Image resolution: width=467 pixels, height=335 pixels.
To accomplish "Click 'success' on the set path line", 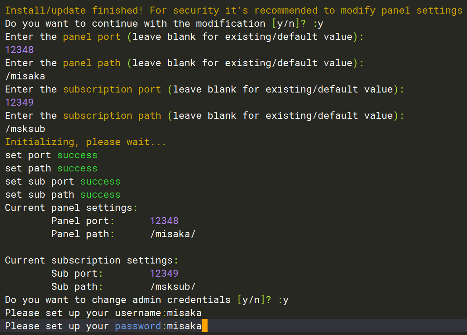I will click(77, 168).
